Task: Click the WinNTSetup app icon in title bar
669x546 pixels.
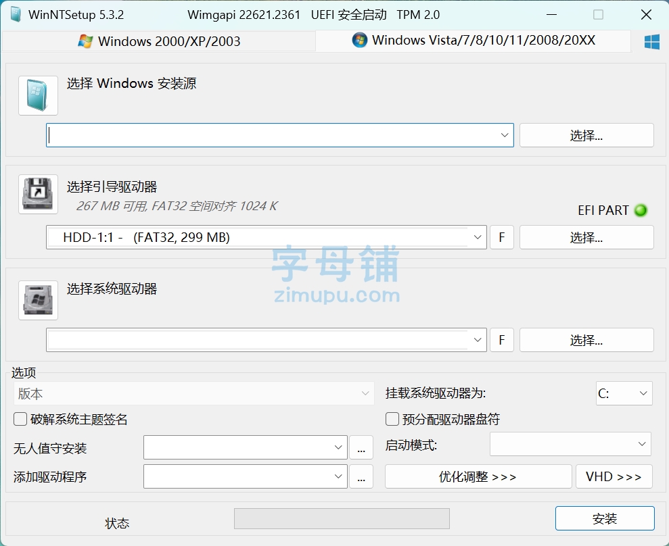Action: 16,14
